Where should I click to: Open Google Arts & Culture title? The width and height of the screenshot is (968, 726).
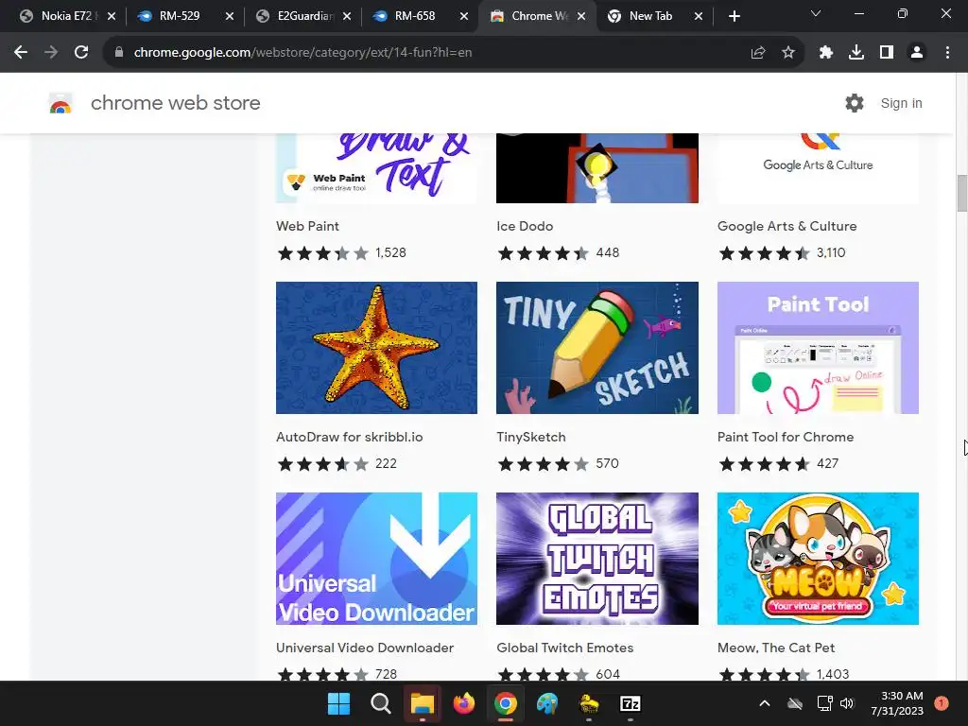(787, 226)
